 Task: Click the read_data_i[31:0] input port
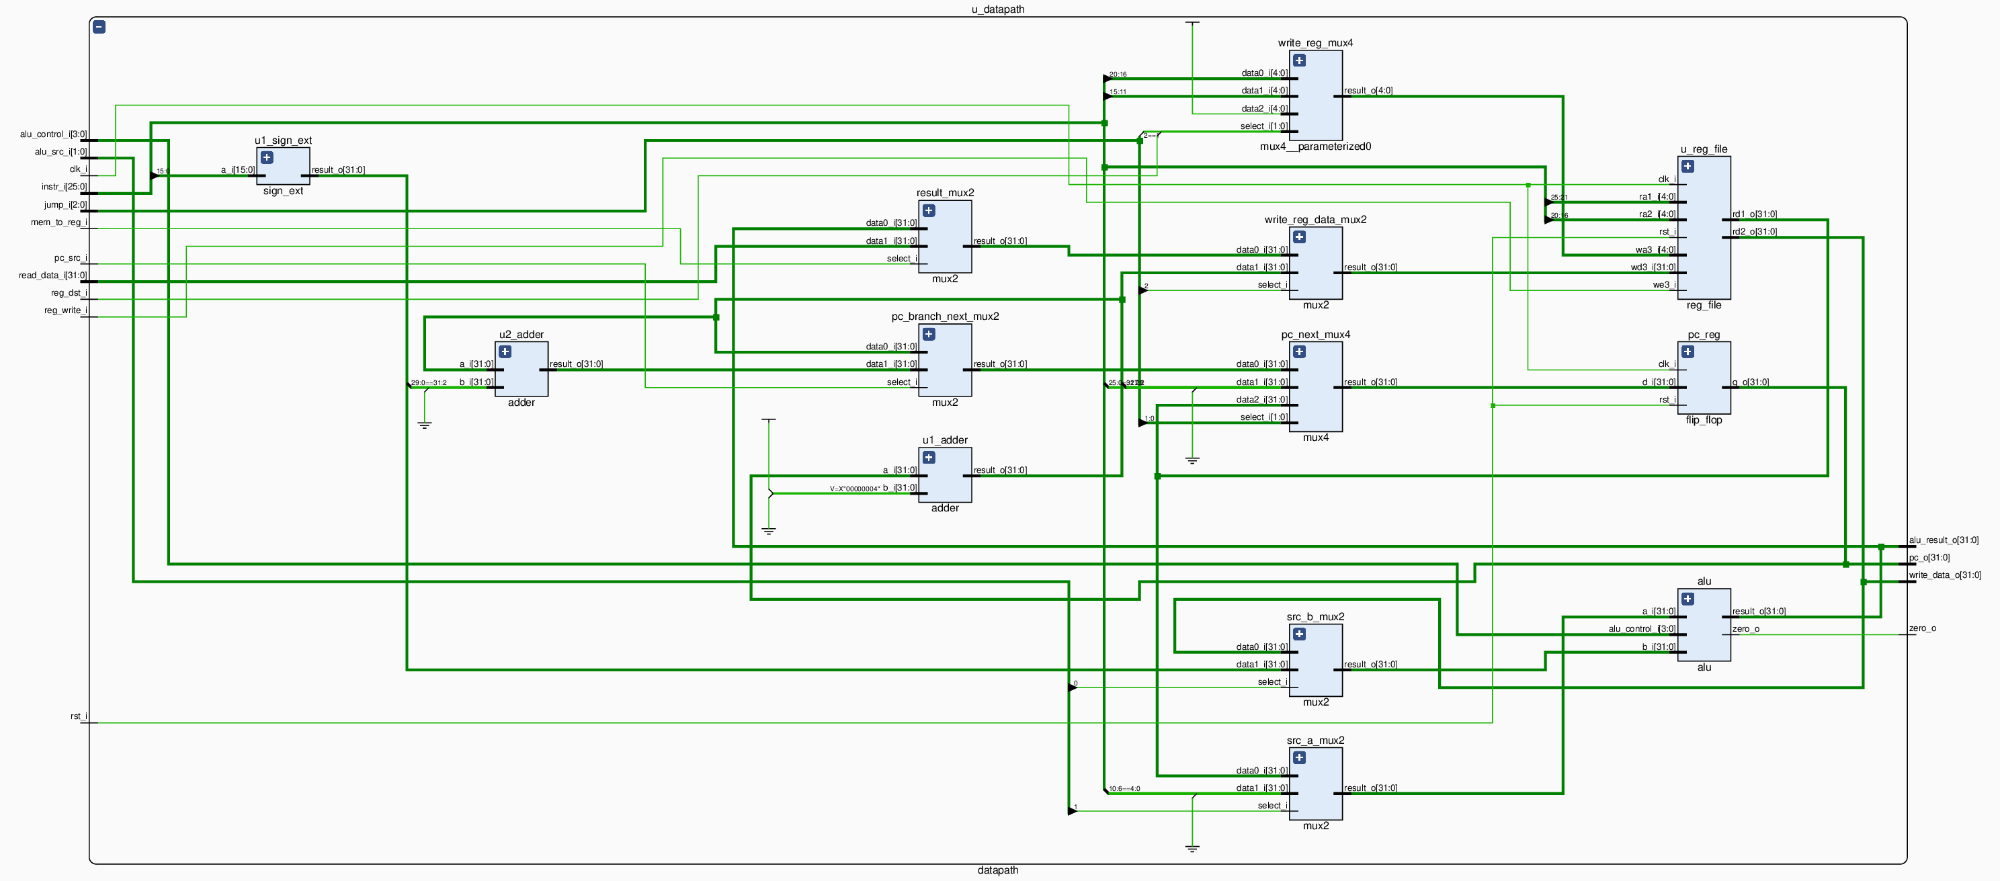pyautogui.click(x=53, y=276)
